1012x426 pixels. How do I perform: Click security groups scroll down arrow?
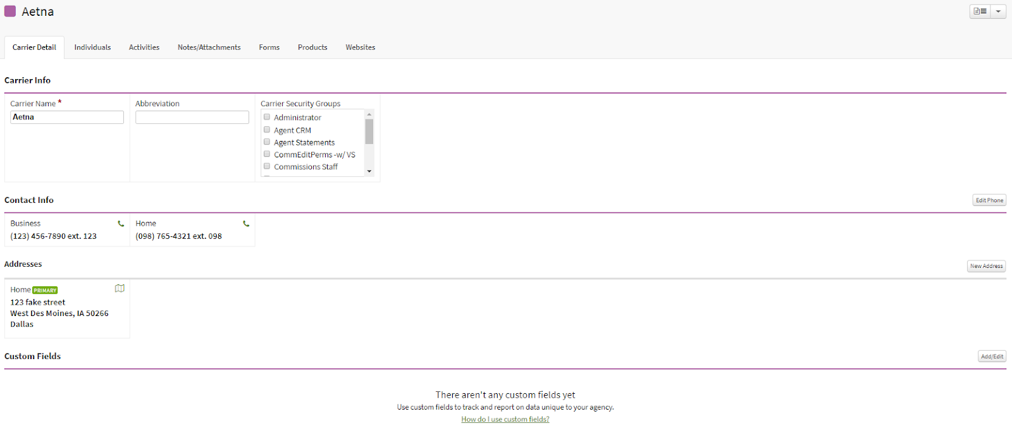[x=369, y=171]
